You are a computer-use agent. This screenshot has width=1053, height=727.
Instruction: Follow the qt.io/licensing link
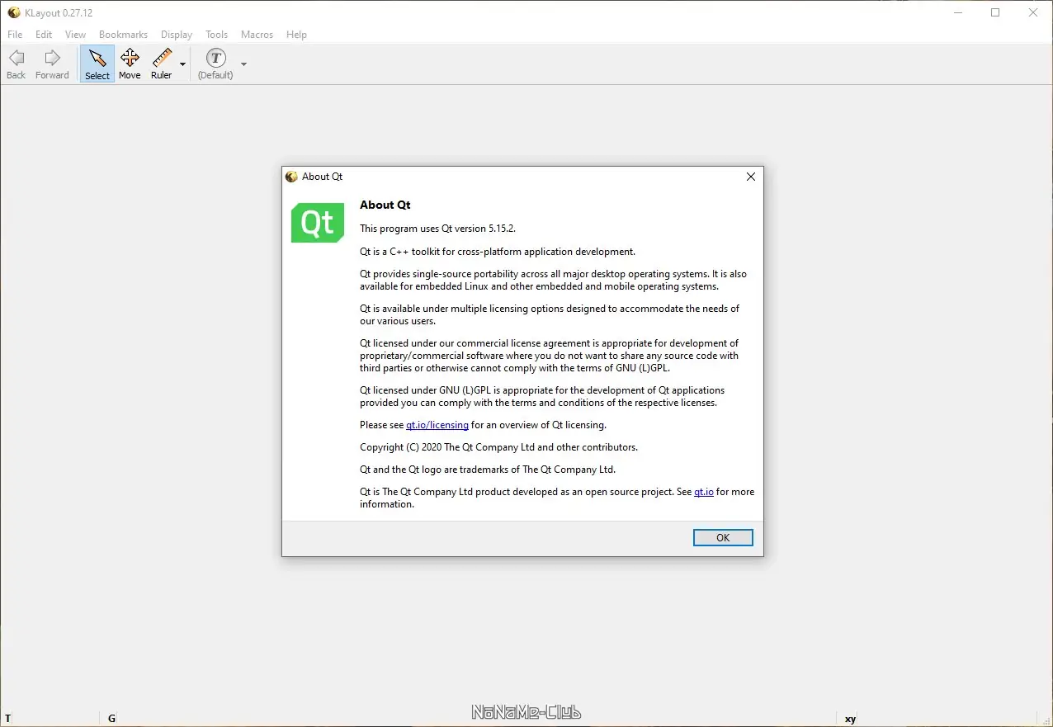(x=437, y=425)
